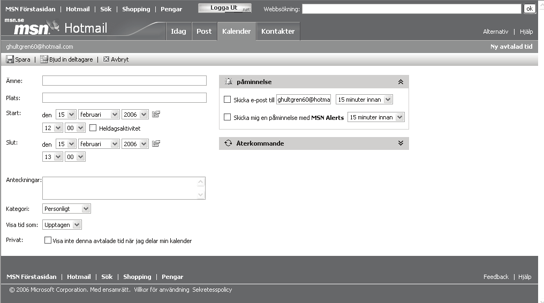Open the Start year 2006 dropdown
Image resolution: width=544 pixels, height=303 pixels.
[x=135, y=115]
